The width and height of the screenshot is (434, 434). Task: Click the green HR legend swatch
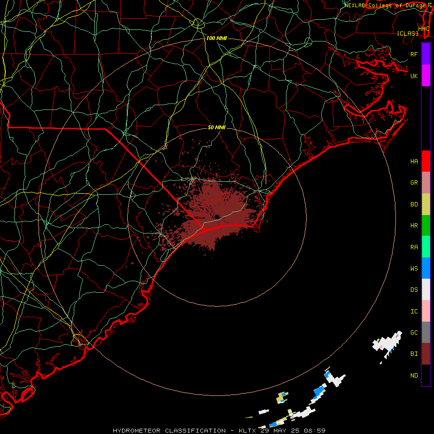426,226
